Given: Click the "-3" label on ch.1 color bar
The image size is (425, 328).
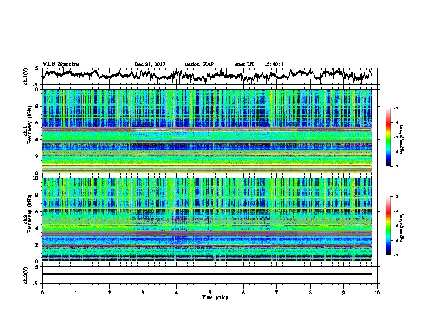Looking at the screenshot, I should pos(396,108).
